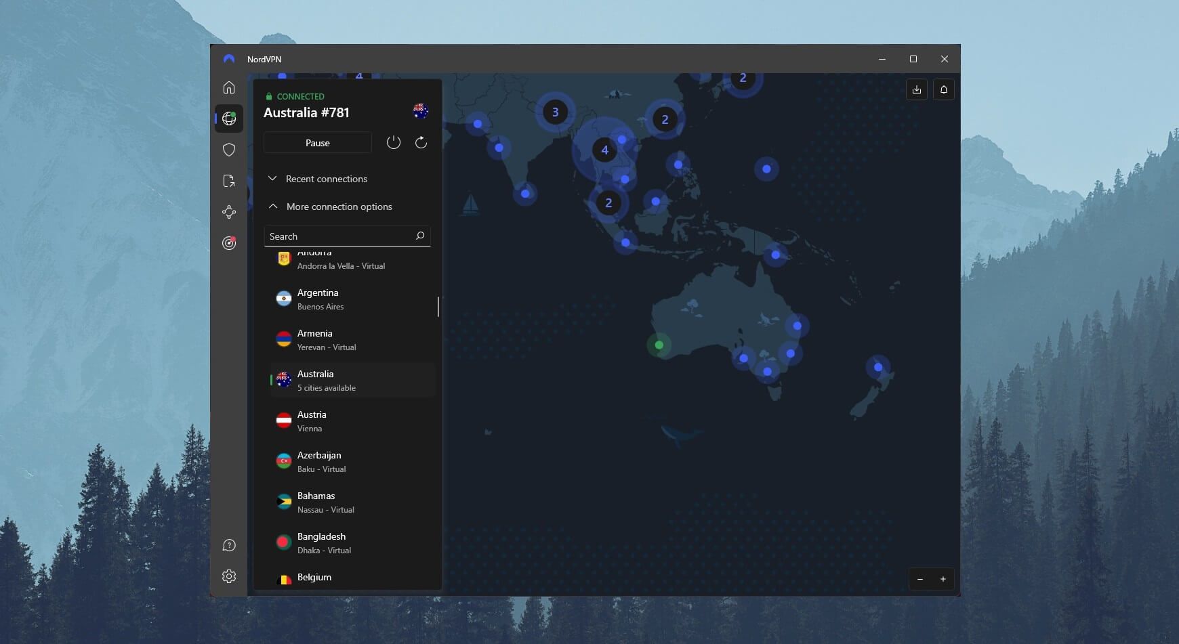
Task: Select Bahamas Nassau Virtual server
Action: 352,502
